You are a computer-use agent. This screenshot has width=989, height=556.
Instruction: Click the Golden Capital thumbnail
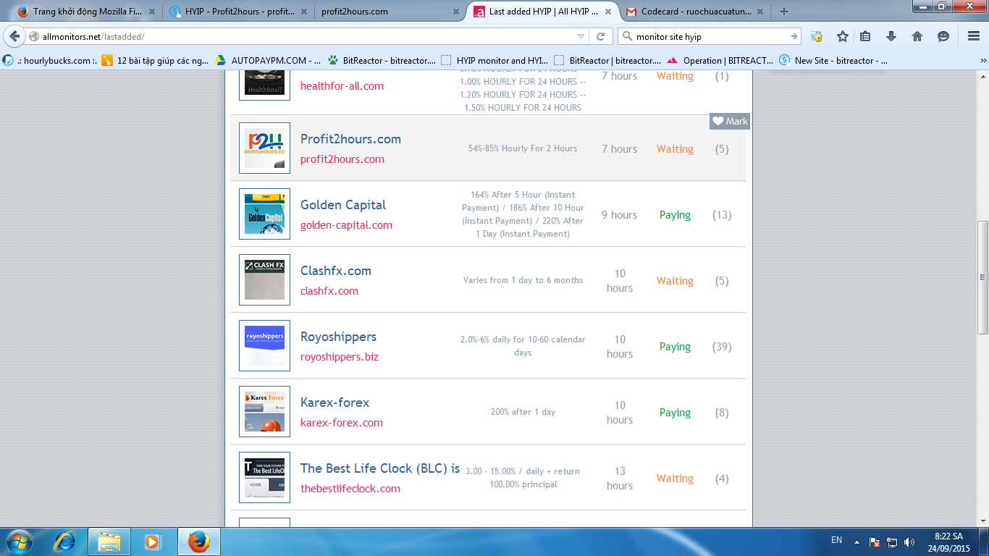pyautogui.click(x=264, y=214)
